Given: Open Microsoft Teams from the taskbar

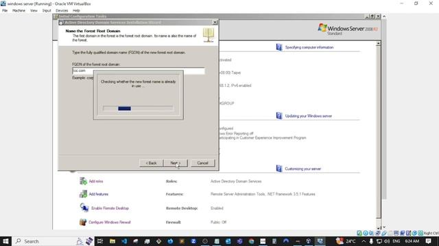Looking at the screenshot, I should [x=239, y=241].
